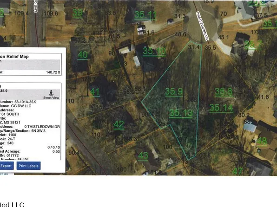Open Street View for the parcel
Image resolution: width=277 pixels, height=207 pixels.
(51, 95)
